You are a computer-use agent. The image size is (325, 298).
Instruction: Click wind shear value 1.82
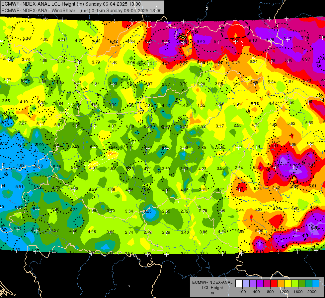[x=202, y=126]
